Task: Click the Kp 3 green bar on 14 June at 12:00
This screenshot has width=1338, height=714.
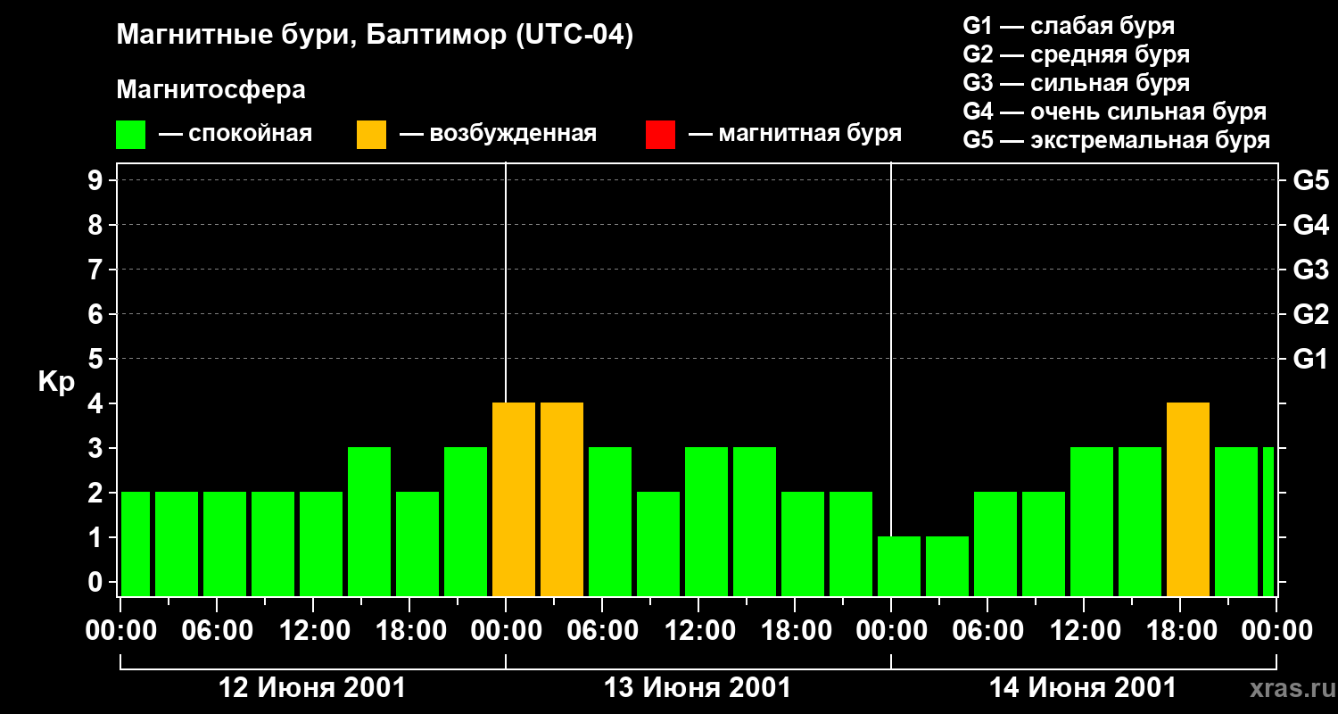Action: click(1092, 521)
